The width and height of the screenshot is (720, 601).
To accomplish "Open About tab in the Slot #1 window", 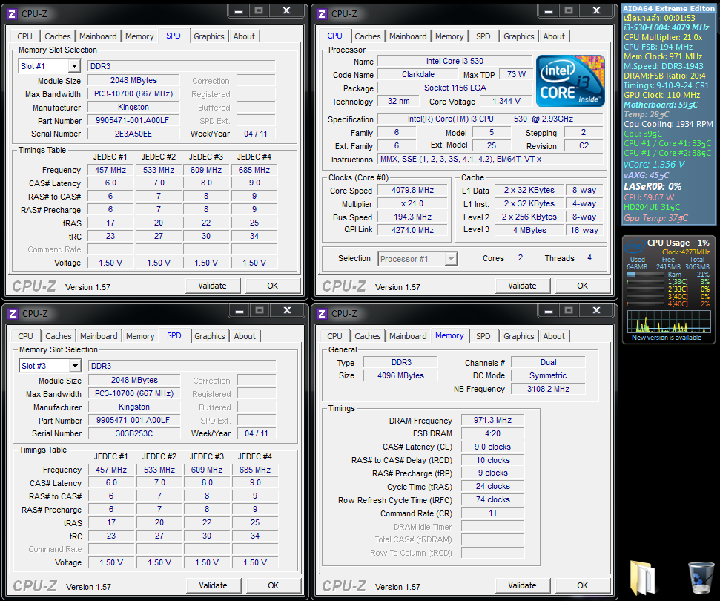I will point(244,36).
